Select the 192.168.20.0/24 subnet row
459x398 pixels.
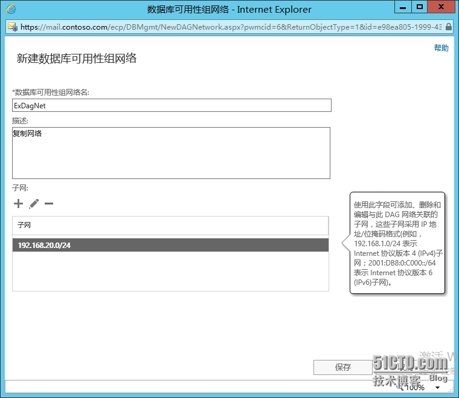pos(170,246)
